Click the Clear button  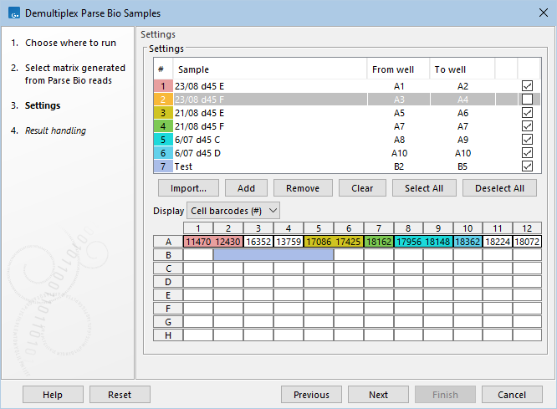(362, 188)
